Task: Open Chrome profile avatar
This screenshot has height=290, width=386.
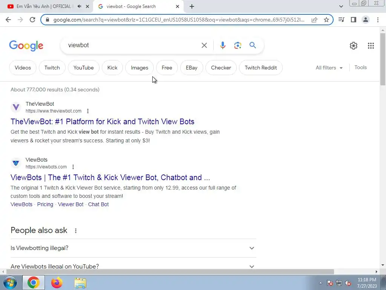Action: coord(366,20)
